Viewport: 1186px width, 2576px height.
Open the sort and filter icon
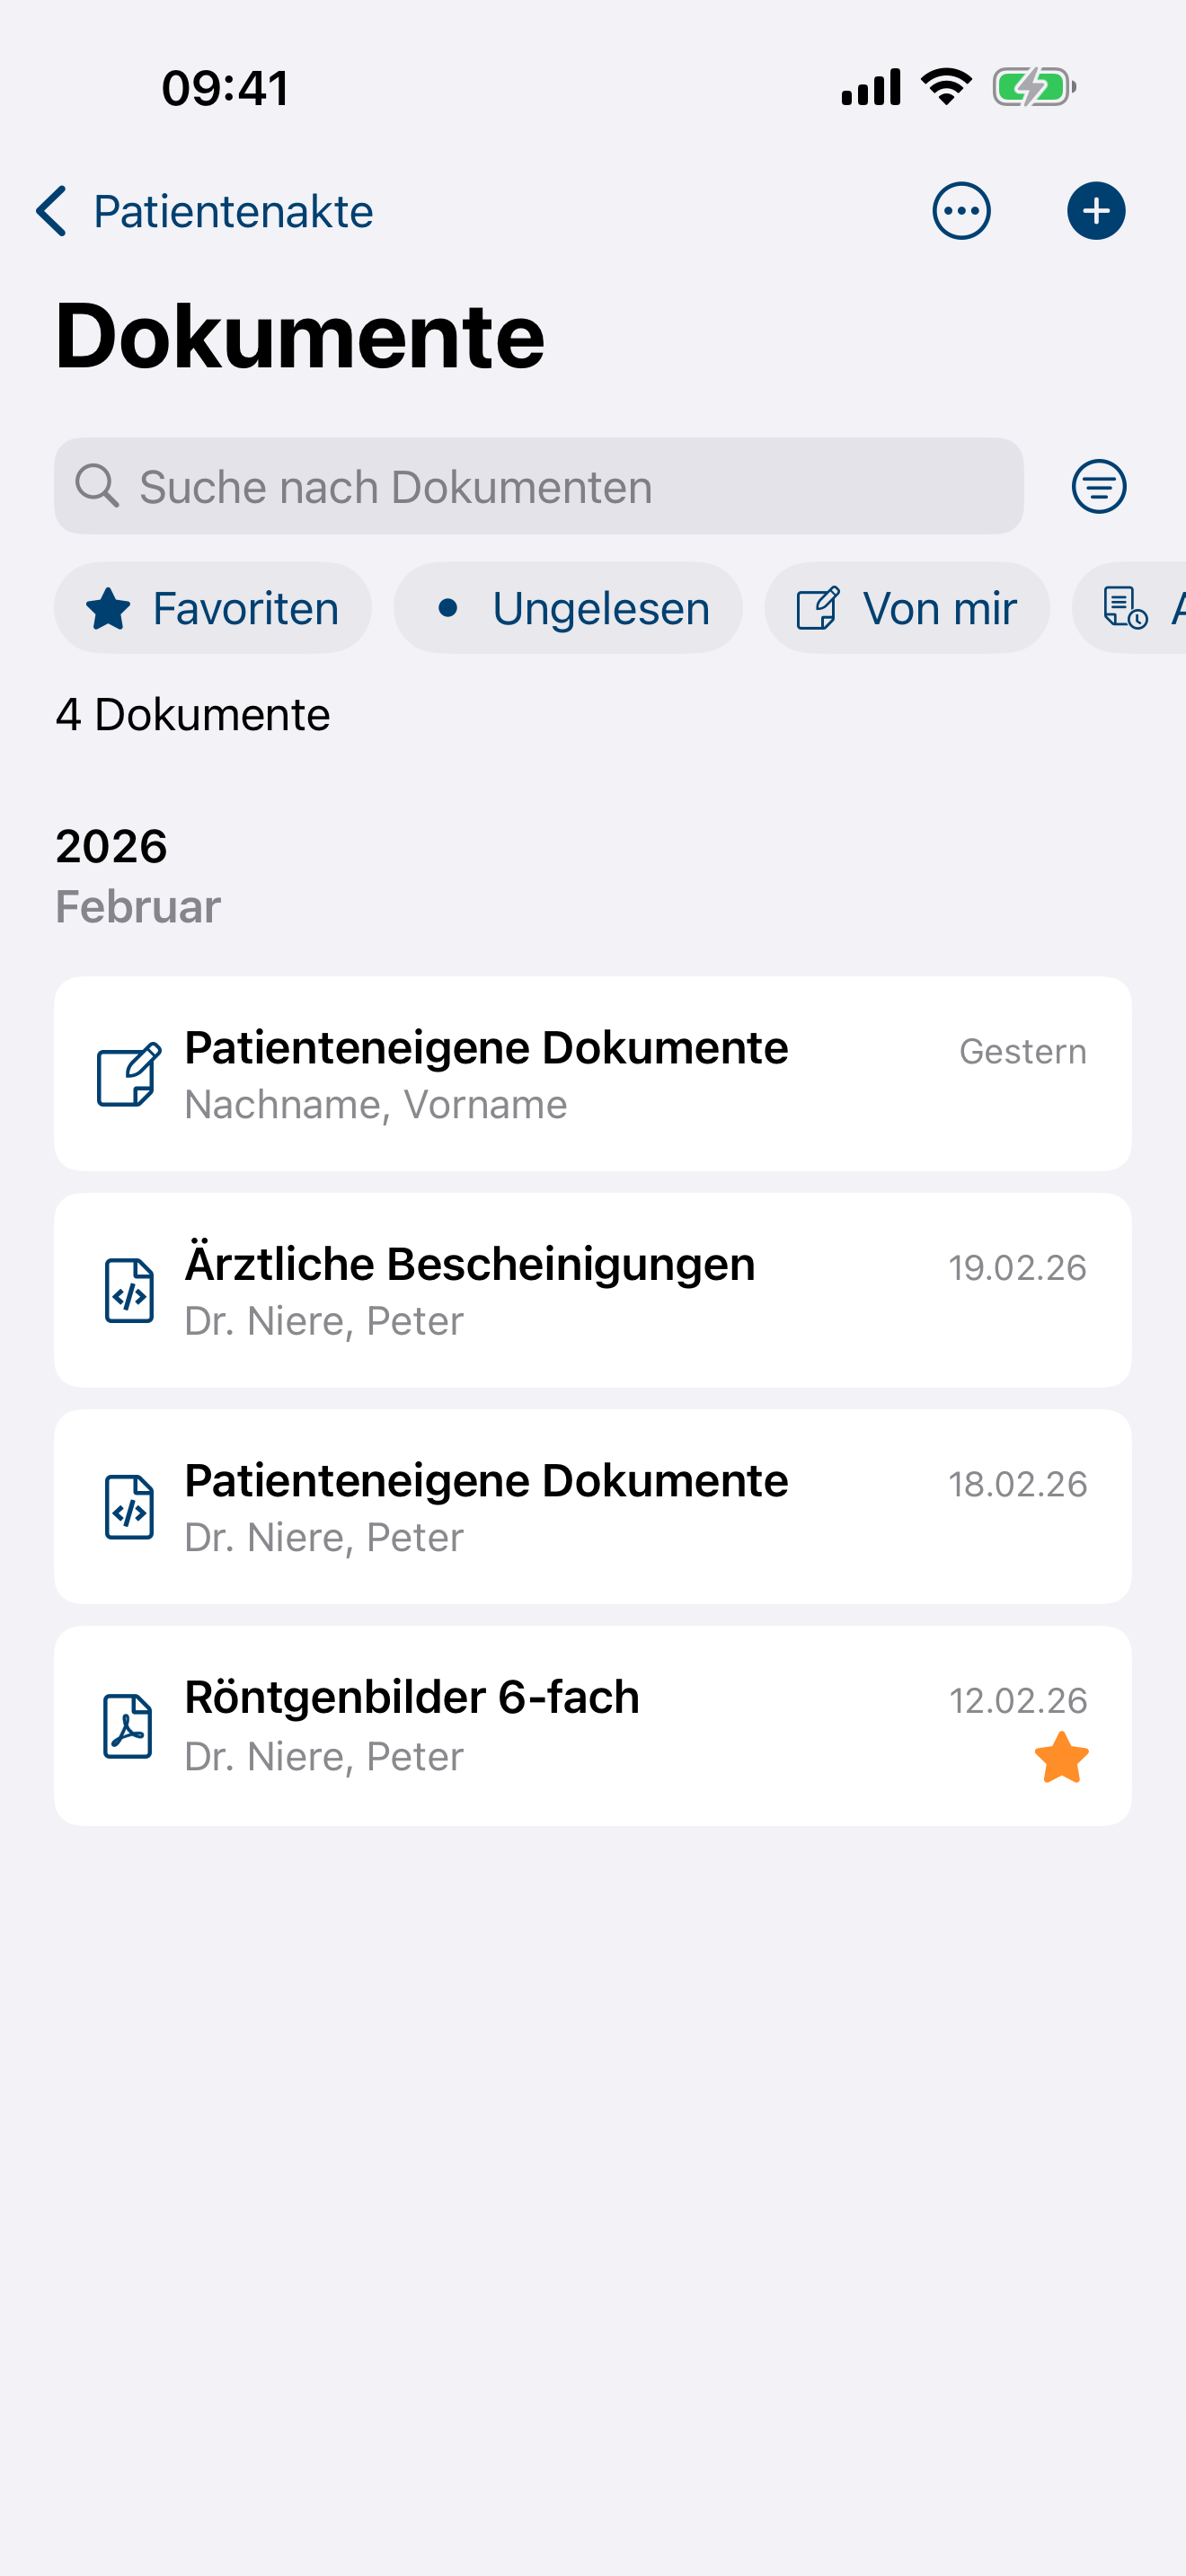[1099, 487]
